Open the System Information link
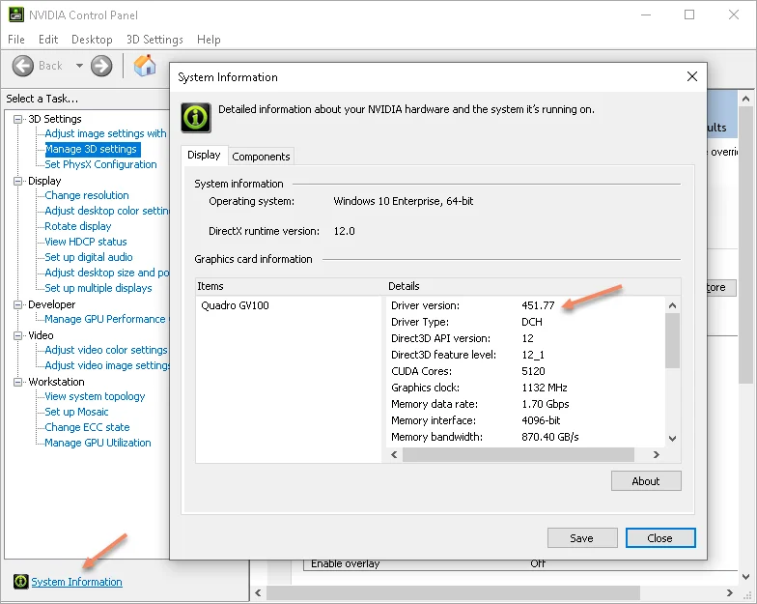Viewport: 757px width, 604px height. coord(76,582)
